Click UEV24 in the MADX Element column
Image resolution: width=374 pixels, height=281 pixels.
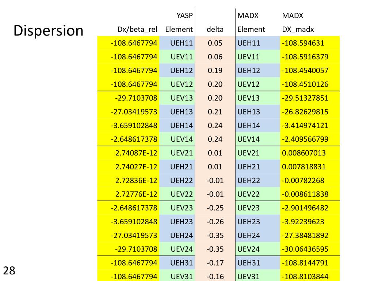248,249
